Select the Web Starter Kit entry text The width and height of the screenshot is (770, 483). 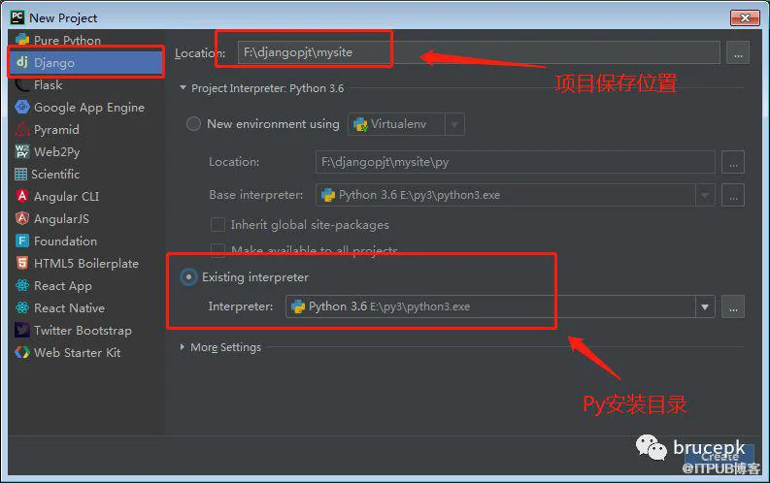coord(77,353)
